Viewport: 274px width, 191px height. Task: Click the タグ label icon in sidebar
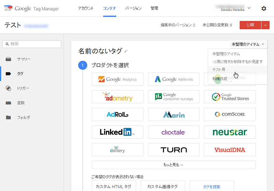8,74
